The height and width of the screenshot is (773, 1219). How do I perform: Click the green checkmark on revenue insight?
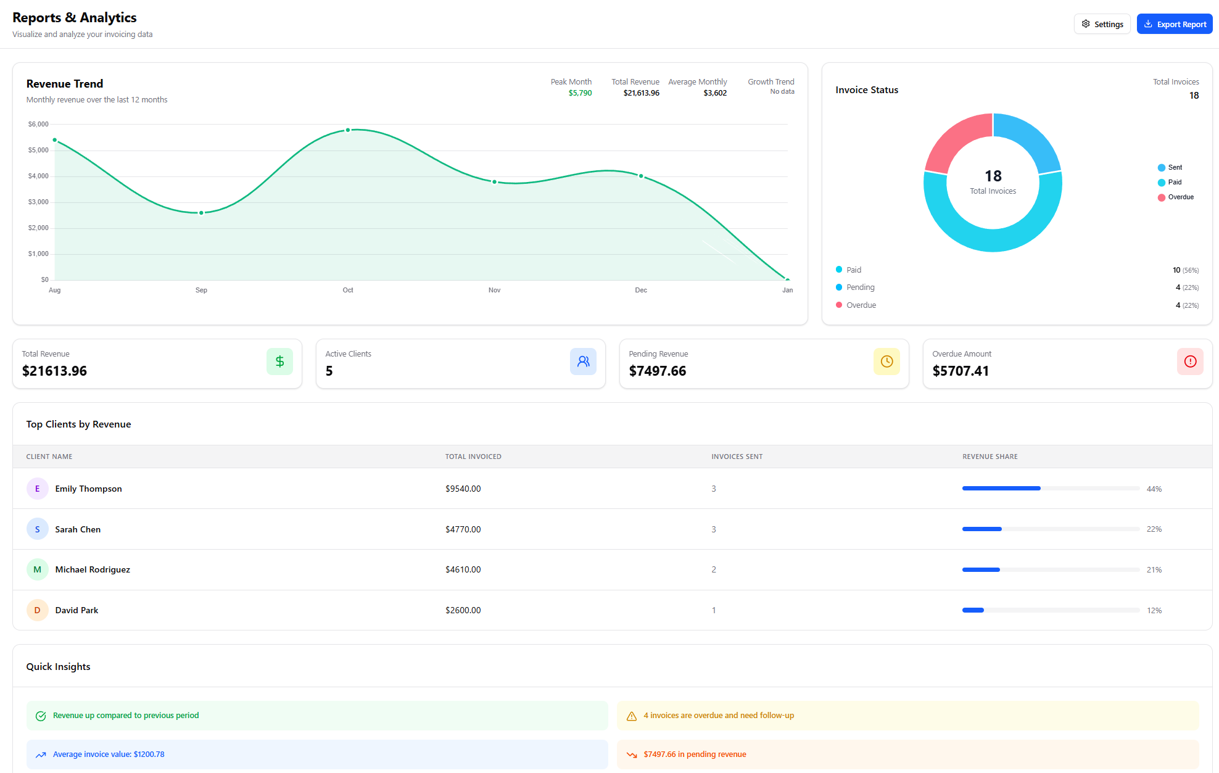(x=41, y=715)
